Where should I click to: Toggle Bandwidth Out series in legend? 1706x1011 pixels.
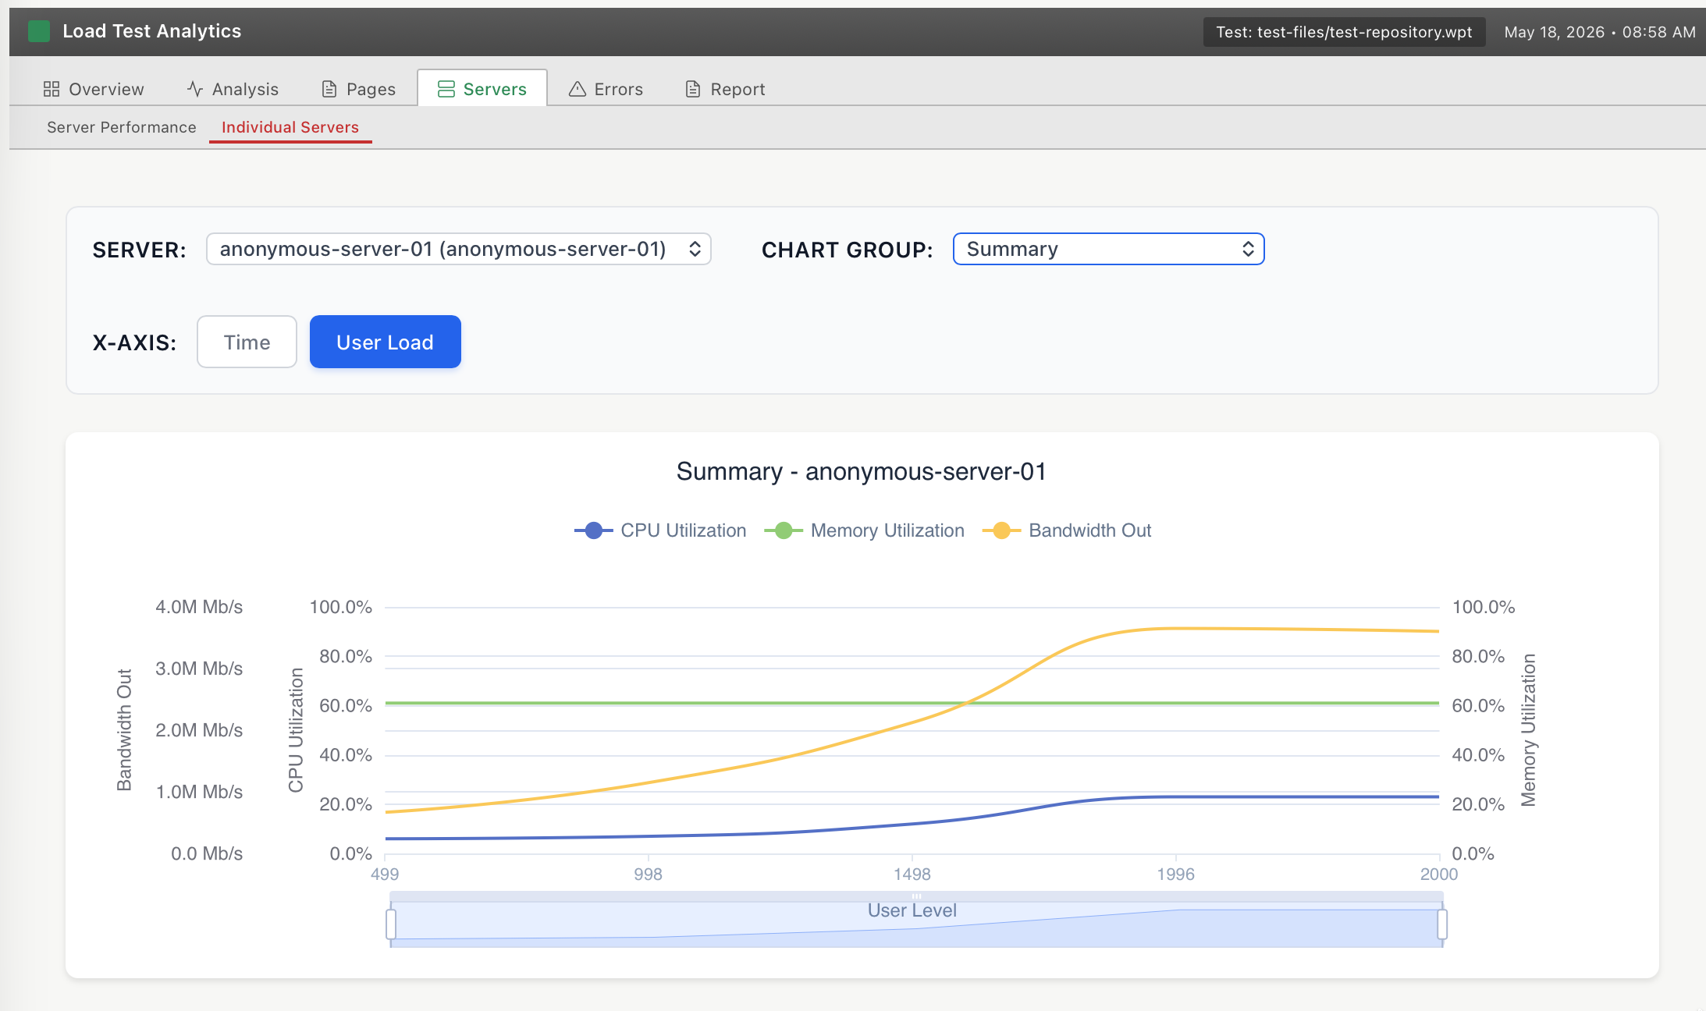[1067, 530]
